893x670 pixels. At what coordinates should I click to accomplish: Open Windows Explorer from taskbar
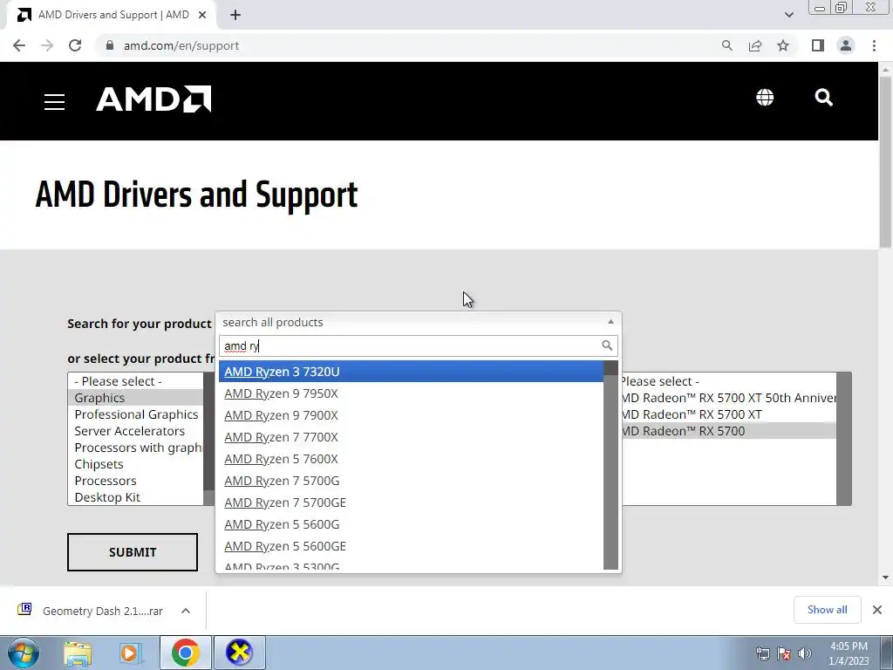[78, 653]
